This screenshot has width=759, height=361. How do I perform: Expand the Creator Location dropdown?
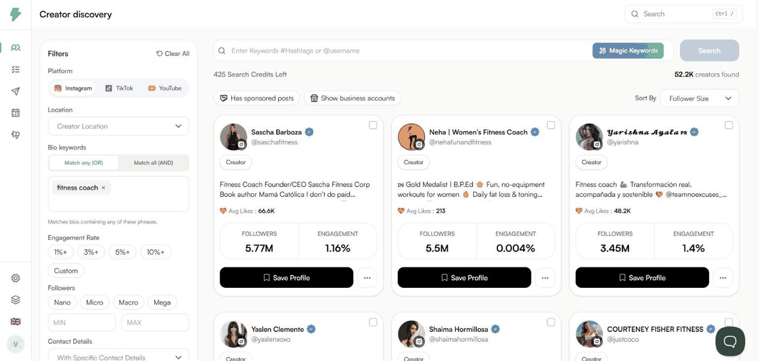119,126
